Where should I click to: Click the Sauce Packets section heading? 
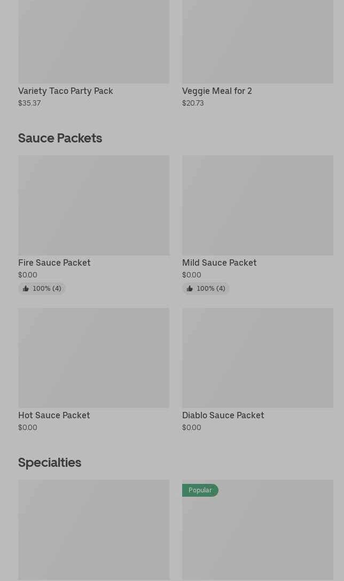pos(60,138)
